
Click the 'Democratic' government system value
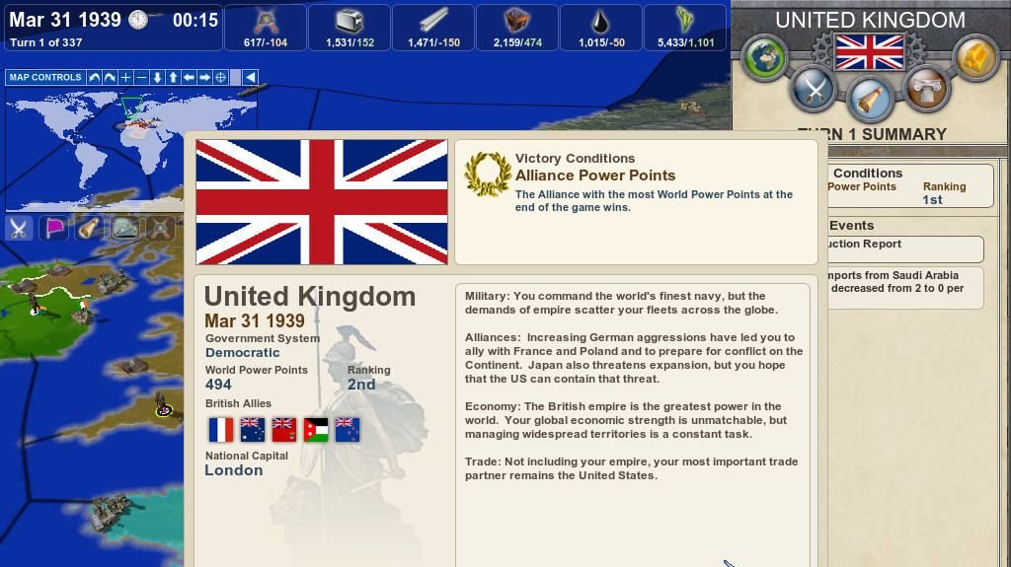click(243, 352)
